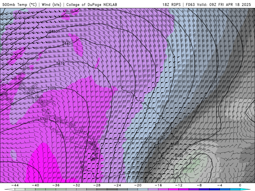This screenshot has height=191, width=255.
Task: Click the 5520 height contour label
Action: pos(175,144)
